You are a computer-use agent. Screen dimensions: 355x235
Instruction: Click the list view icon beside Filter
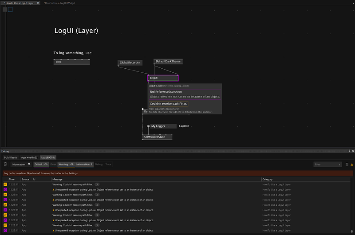(347, 164)
